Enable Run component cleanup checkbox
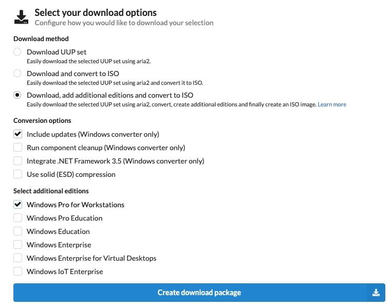The image size is (391, 307). [x=17, y=148]
